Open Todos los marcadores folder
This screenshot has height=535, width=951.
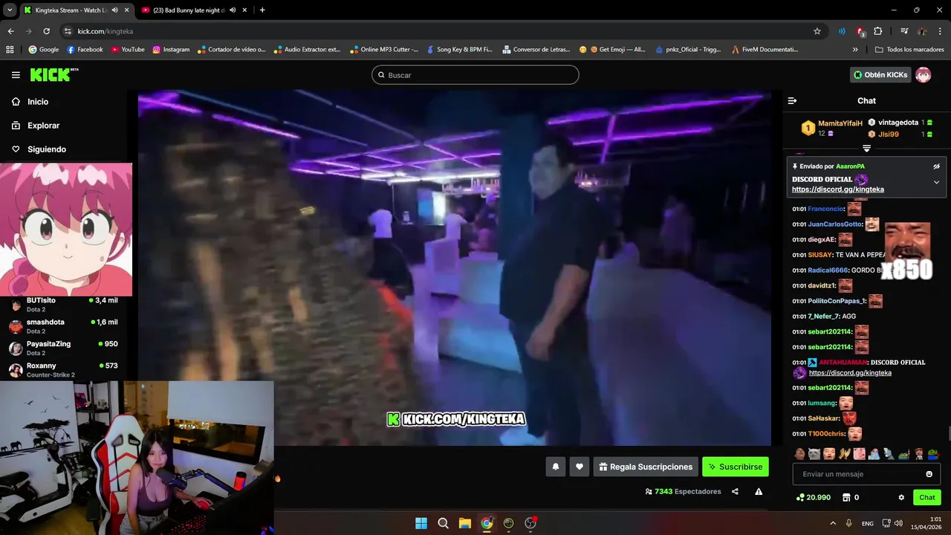pyautogui.click(x=909, y=50)
